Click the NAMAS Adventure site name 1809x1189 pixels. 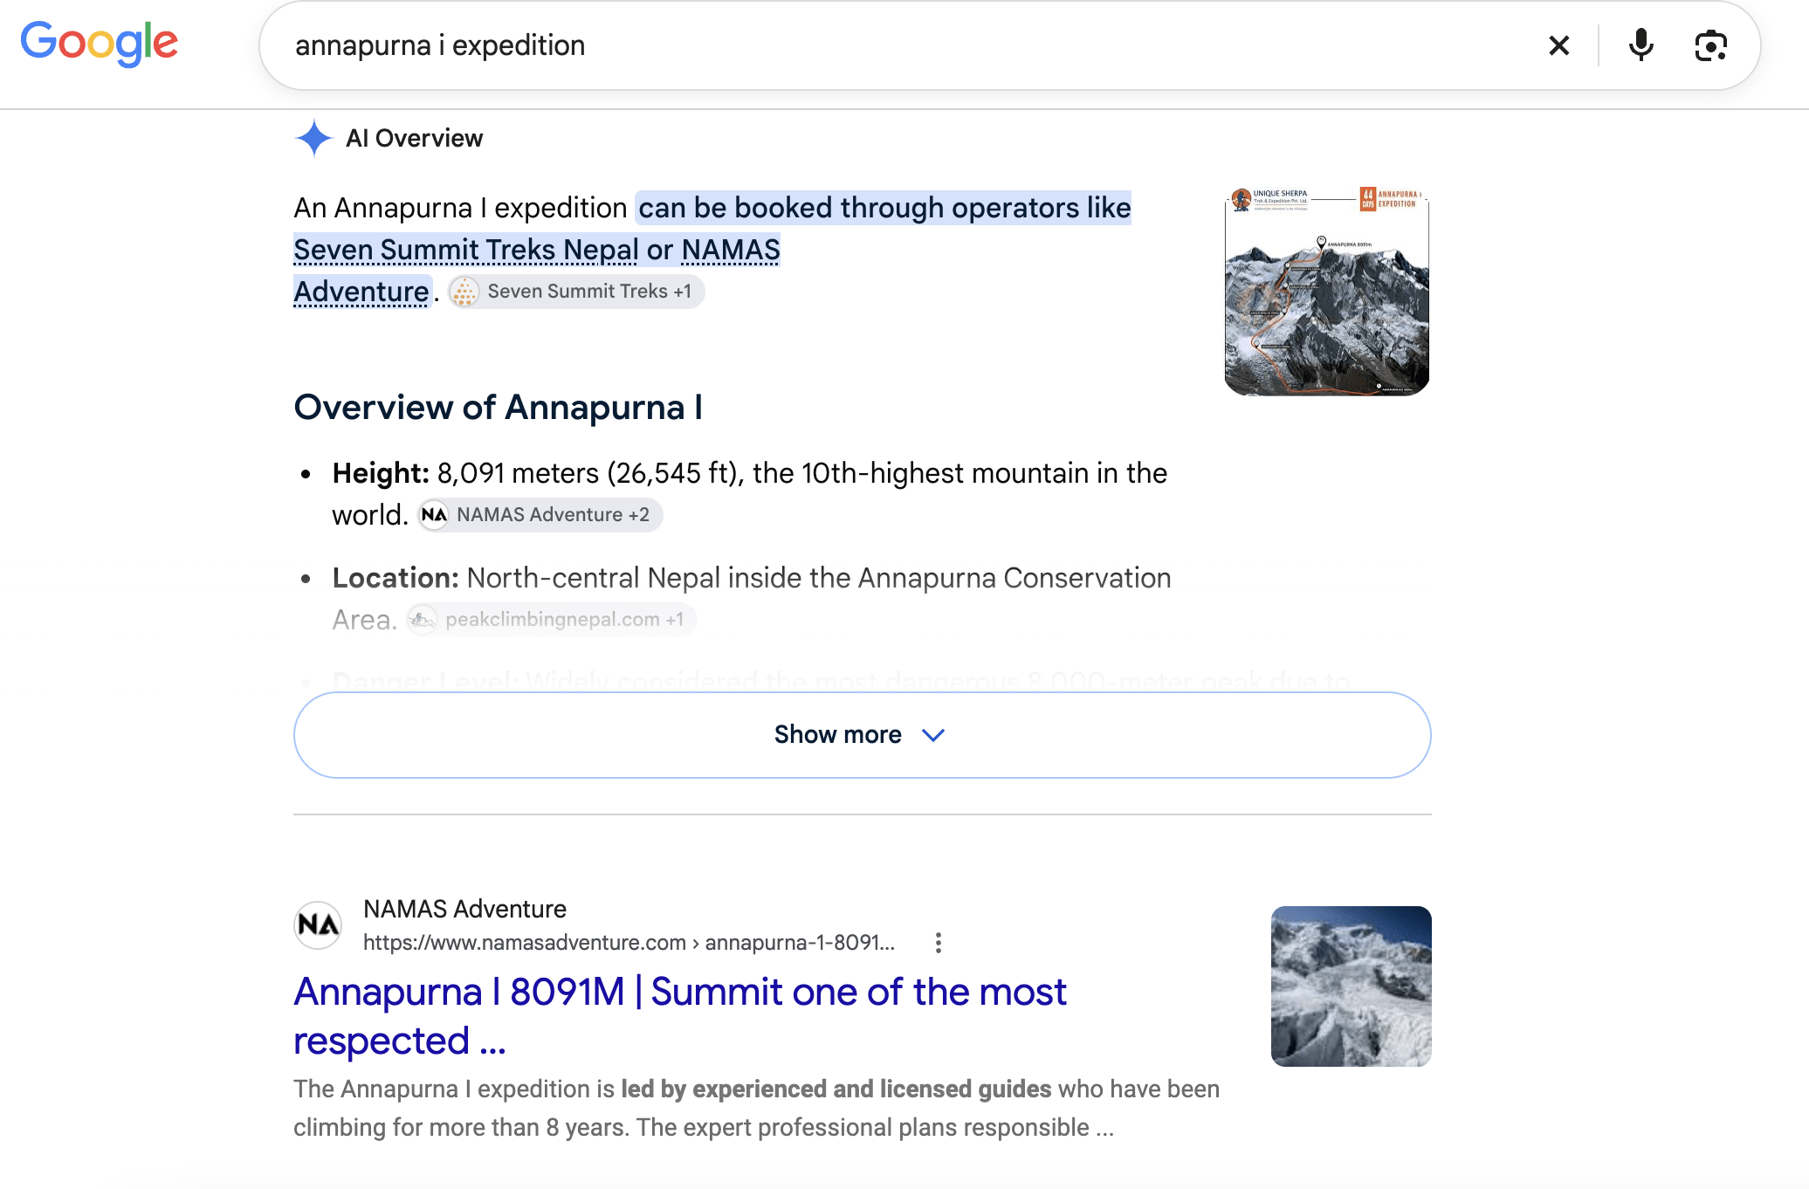464,910
